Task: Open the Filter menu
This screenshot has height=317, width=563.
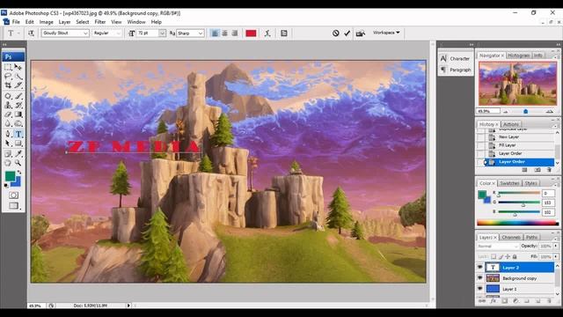Action: 99,22
